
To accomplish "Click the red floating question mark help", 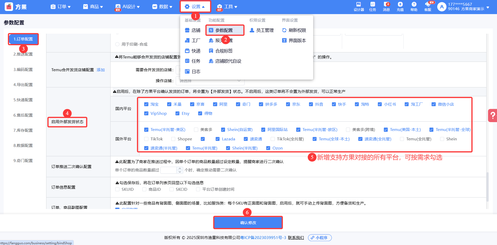I will 493,115.
